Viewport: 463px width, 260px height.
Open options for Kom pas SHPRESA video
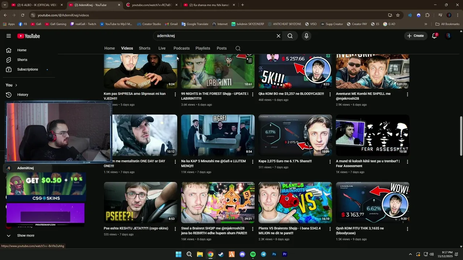click(175, 94)
